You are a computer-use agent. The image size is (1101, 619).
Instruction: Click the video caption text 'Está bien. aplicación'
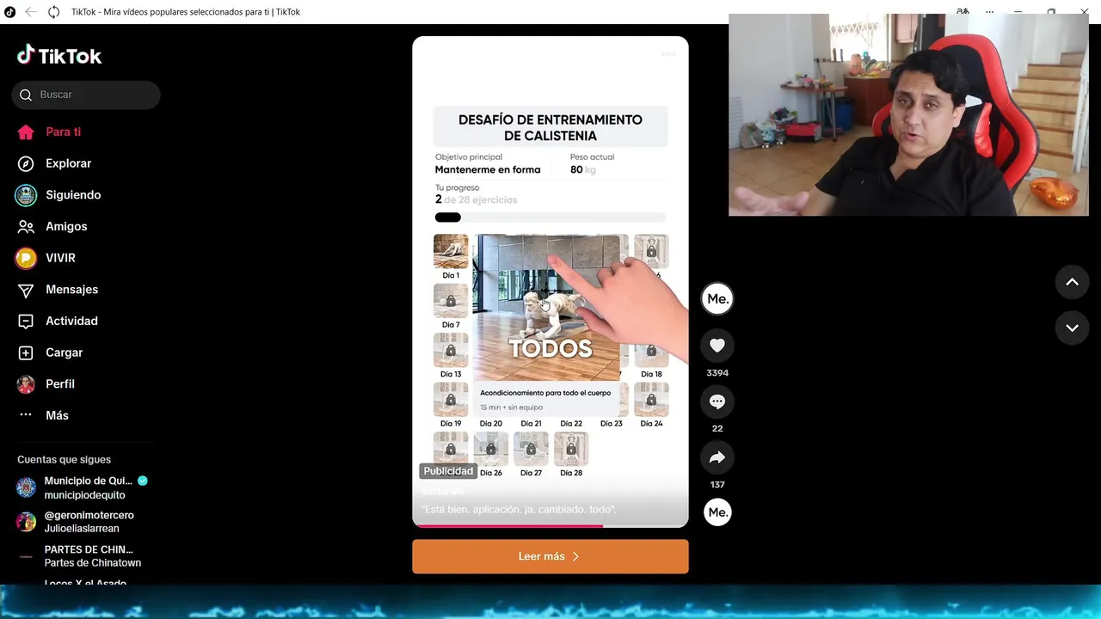519,510
